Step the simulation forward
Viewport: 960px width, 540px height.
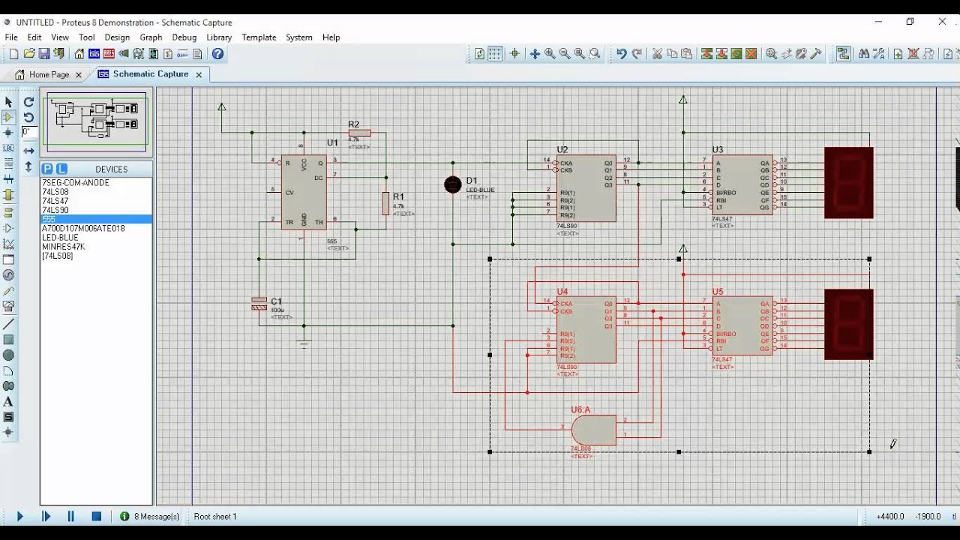pos(46,516)
